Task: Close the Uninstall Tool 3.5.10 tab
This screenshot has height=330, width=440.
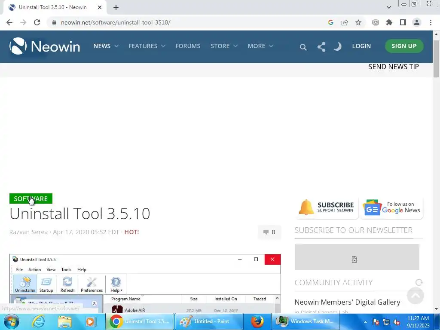Action: pos(99,7)
